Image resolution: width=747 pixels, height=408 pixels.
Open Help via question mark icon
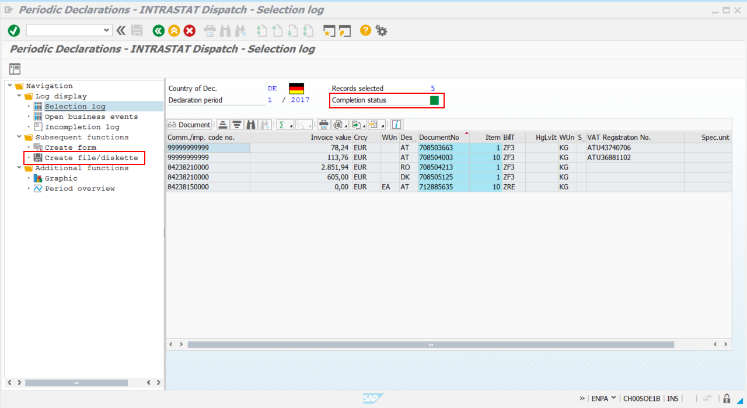point(365,30)
